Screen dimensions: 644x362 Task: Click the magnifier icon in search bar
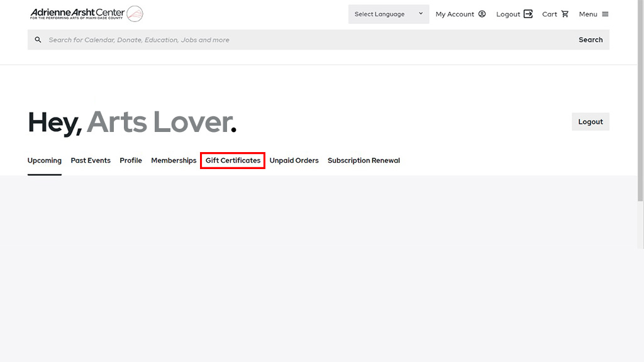(x=38, y=40)
